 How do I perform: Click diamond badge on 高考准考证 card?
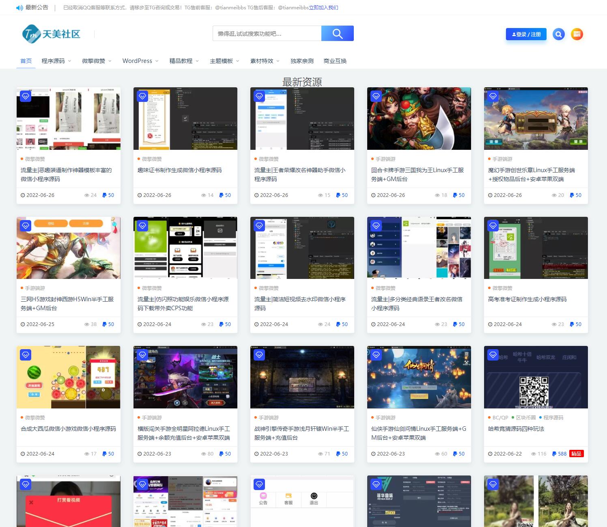pyautogui.click(x=493, y=226)
